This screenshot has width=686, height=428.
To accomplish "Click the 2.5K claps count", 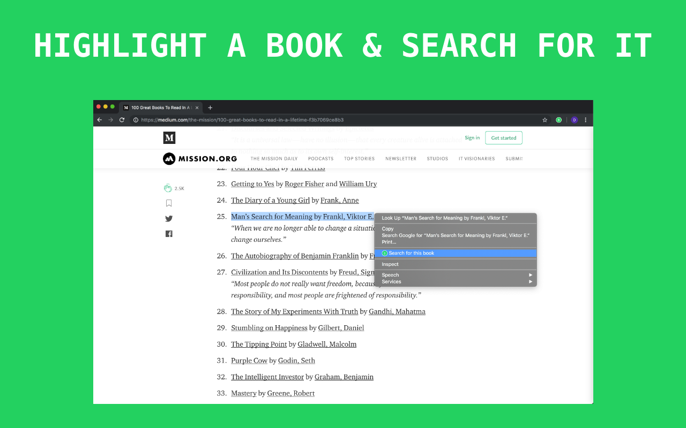I will 180,188.
